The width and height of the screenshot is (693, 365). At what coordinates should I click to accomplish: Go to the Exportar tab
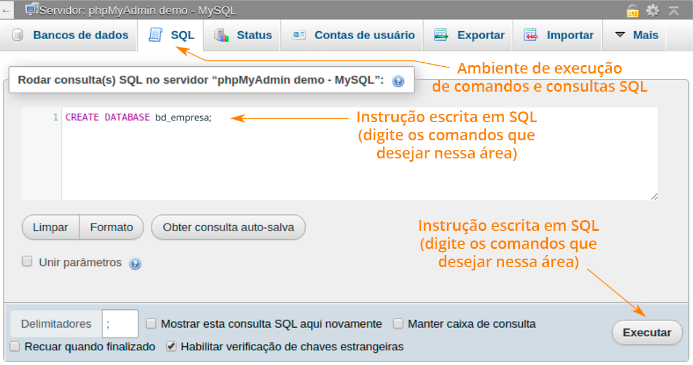click(469, 35)
